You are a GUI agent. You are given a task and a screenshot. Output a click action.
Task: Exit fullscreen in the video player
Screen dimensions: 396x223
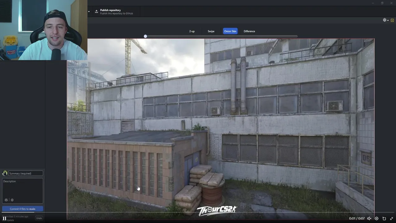click(x=391, y=218)
